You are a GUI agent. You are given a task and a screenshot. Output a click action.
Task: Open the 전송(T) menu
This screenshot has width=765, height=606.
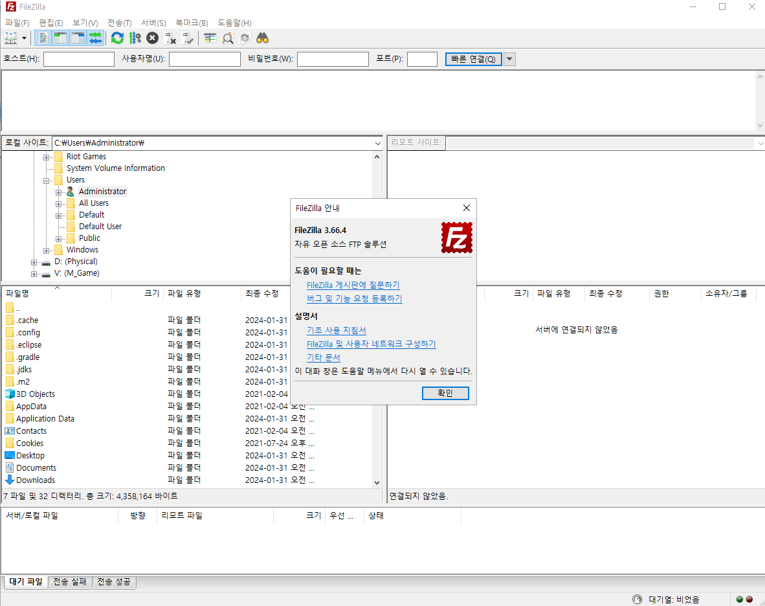120,23
